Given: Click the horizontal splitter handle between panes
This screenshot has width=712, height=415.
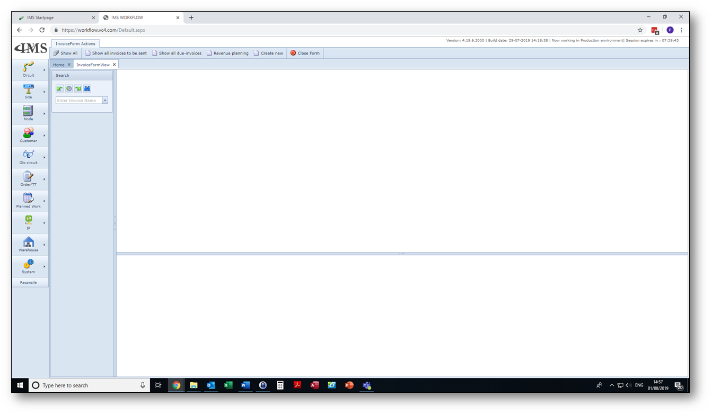Looking at the screenshot, I should click(402, 254).
